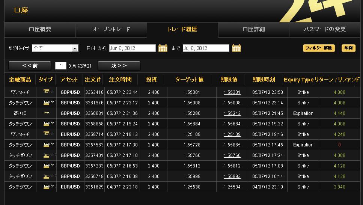Open the パスワードの変更 tab

pos(325,29)
